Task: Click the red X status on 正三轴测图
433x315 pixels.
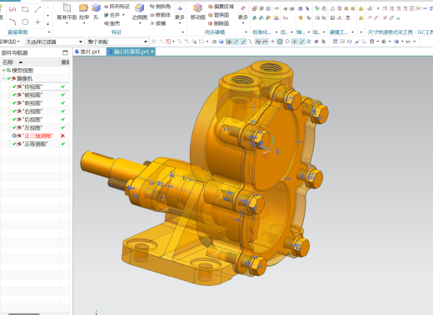Action: point(63,135)
